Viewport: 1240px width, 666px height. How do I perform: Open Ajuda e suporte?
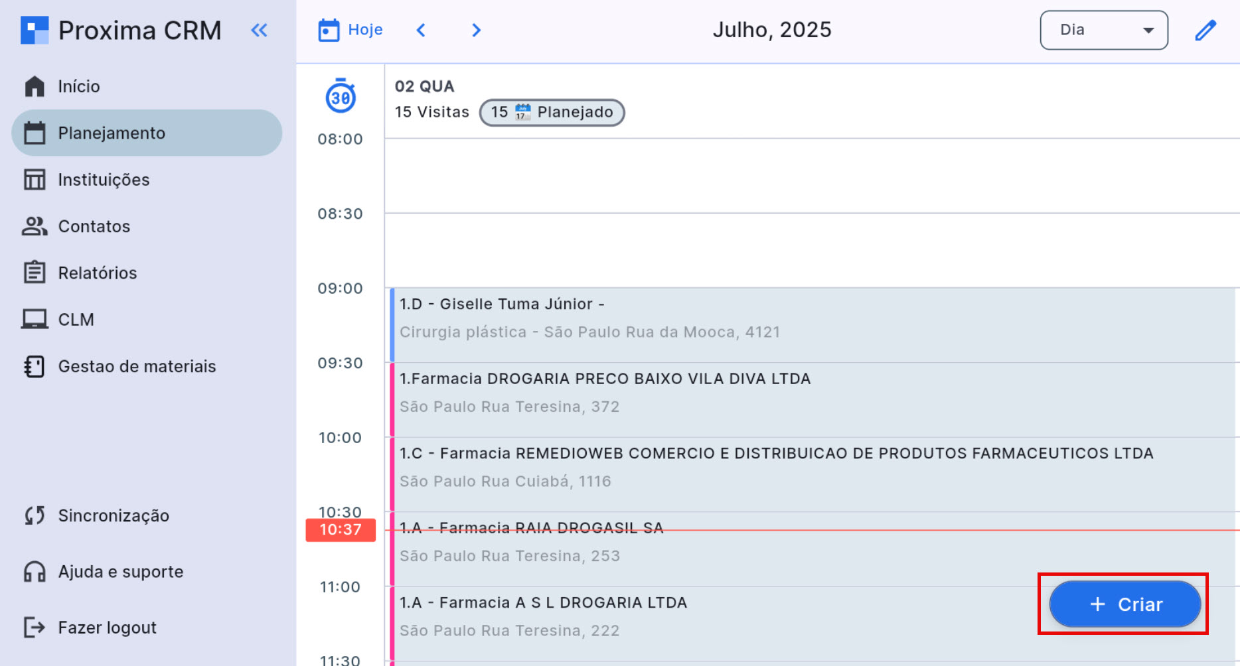(120, 572)
